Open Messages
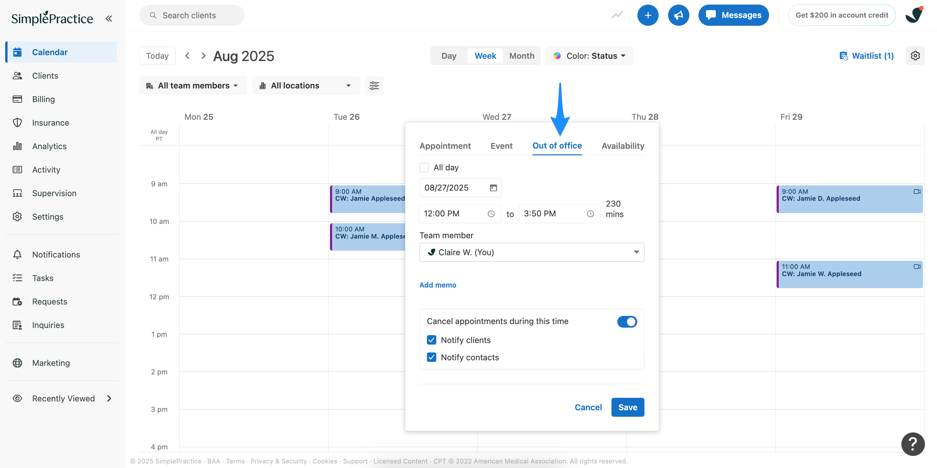 point(733,15)
